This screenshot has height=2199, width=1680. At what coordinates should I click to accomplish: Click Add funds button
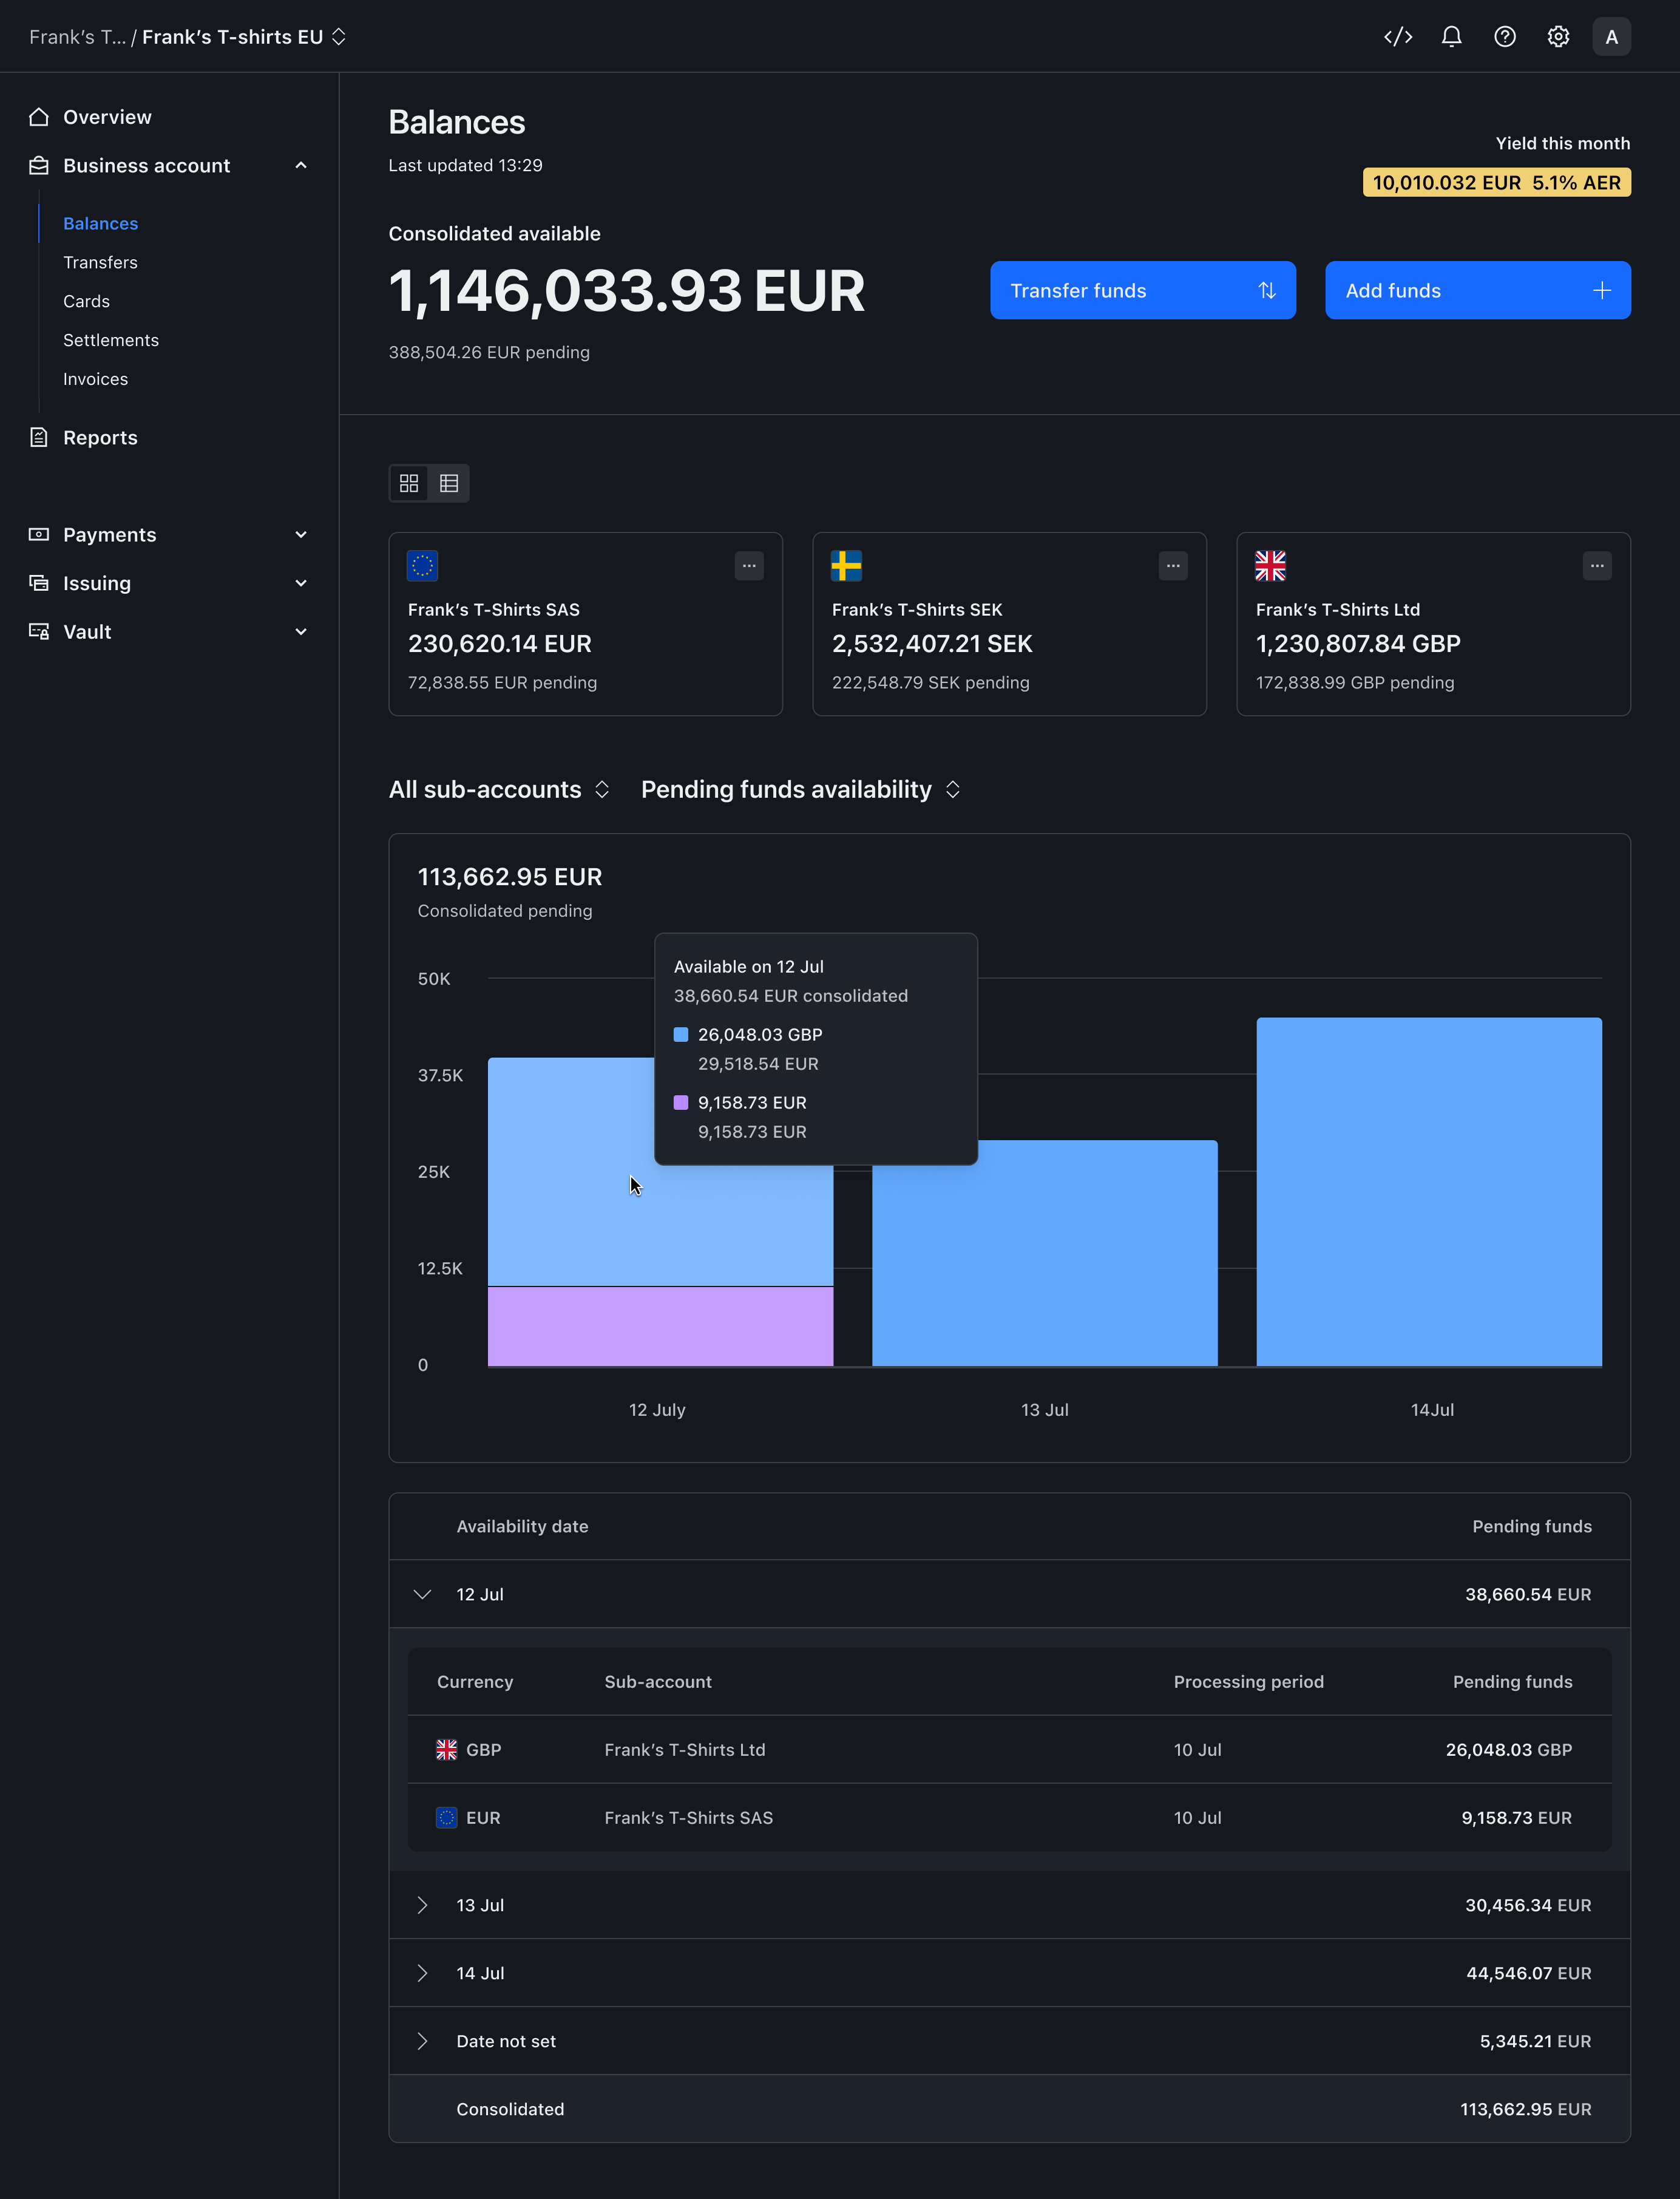[1478, 290]
